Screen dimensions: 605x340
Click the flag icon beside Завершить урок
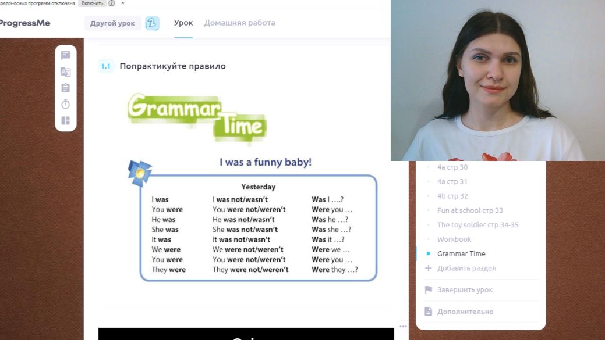(429, 289)
